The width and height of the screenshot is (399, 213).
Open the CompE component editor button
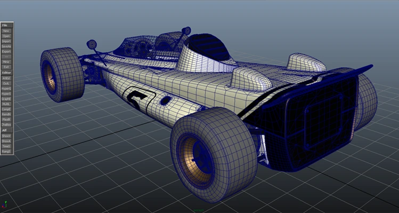click(x=6, y=109)
